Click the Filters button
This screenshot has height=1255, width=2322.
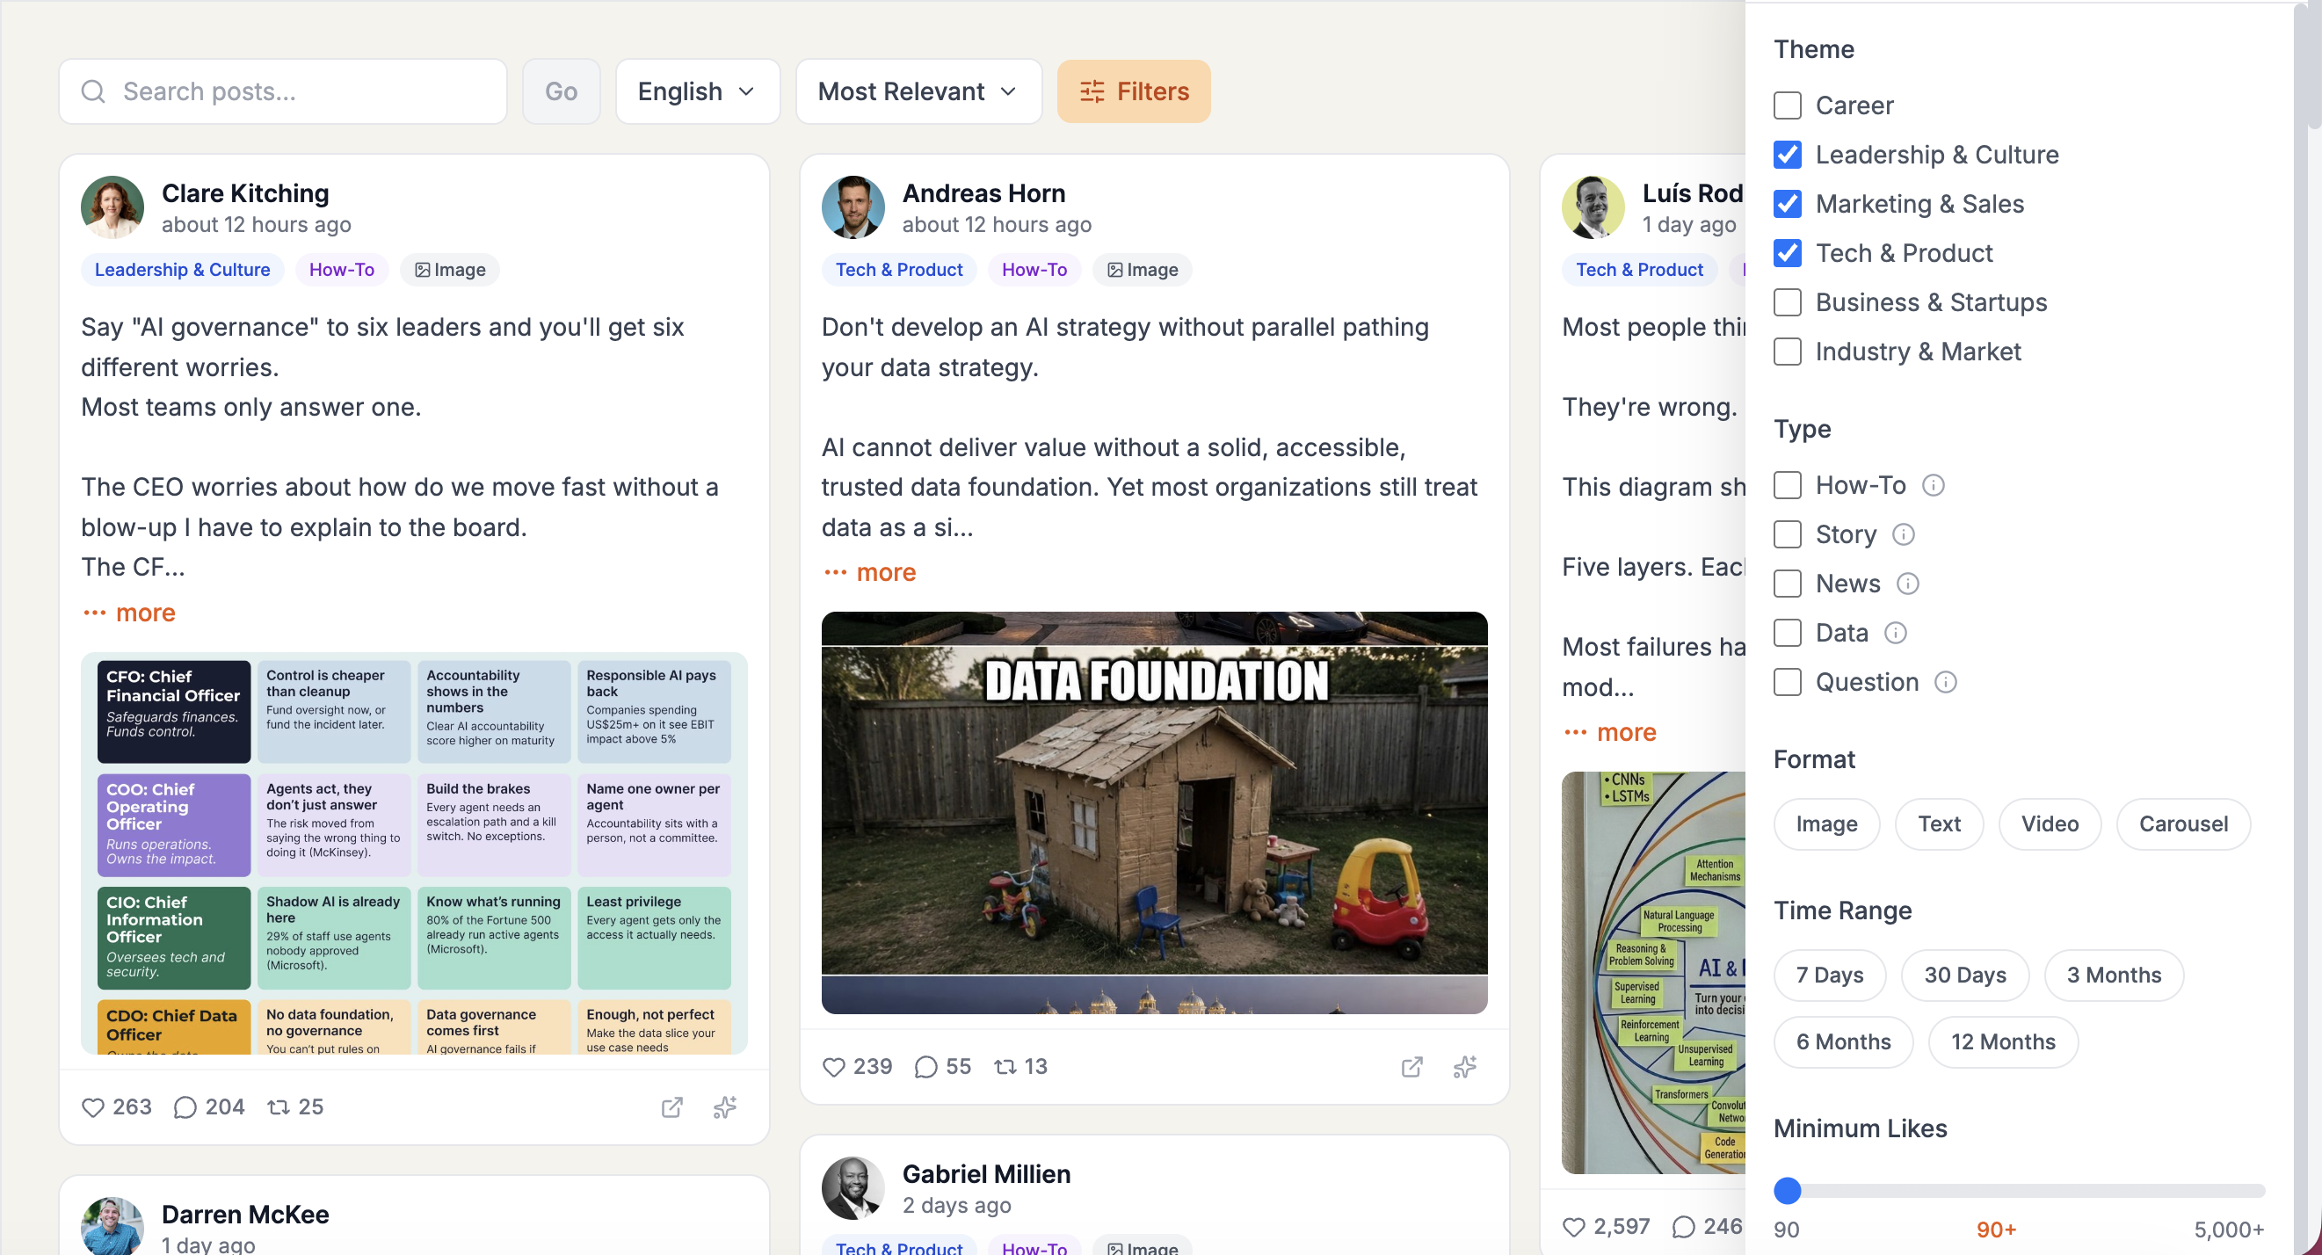pyautogui.click(x=1133, y=91)
